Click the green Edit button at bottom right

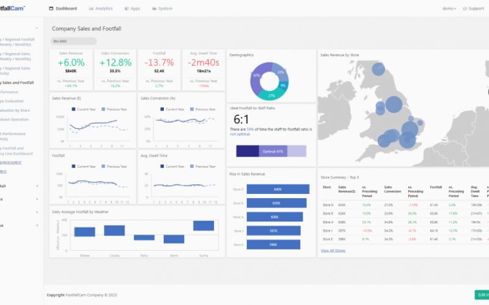coord(482,295)
